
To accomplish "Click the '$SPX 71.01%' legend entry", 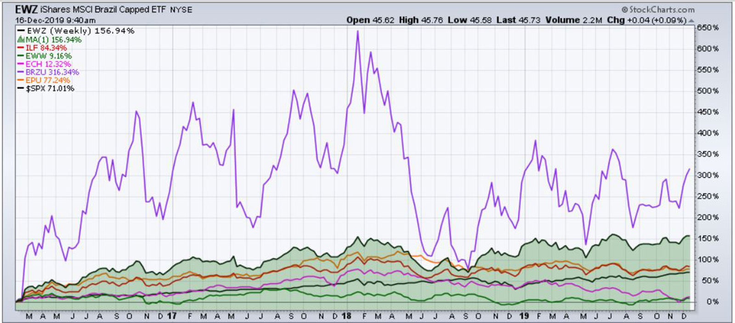I will (x=45, y=89).
